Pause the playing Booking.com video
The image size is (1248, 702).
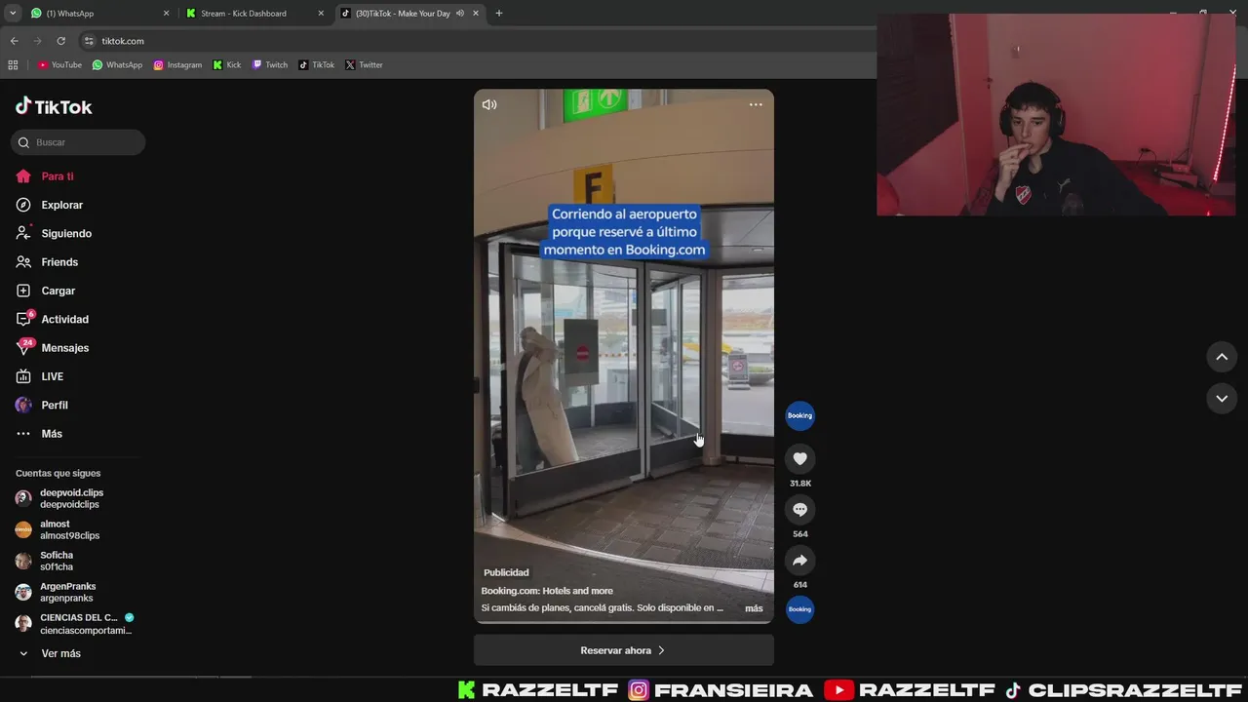(x=624, y=356)
